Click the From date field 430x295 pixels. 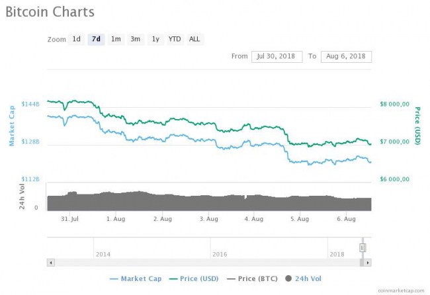(x=277, y=56)
